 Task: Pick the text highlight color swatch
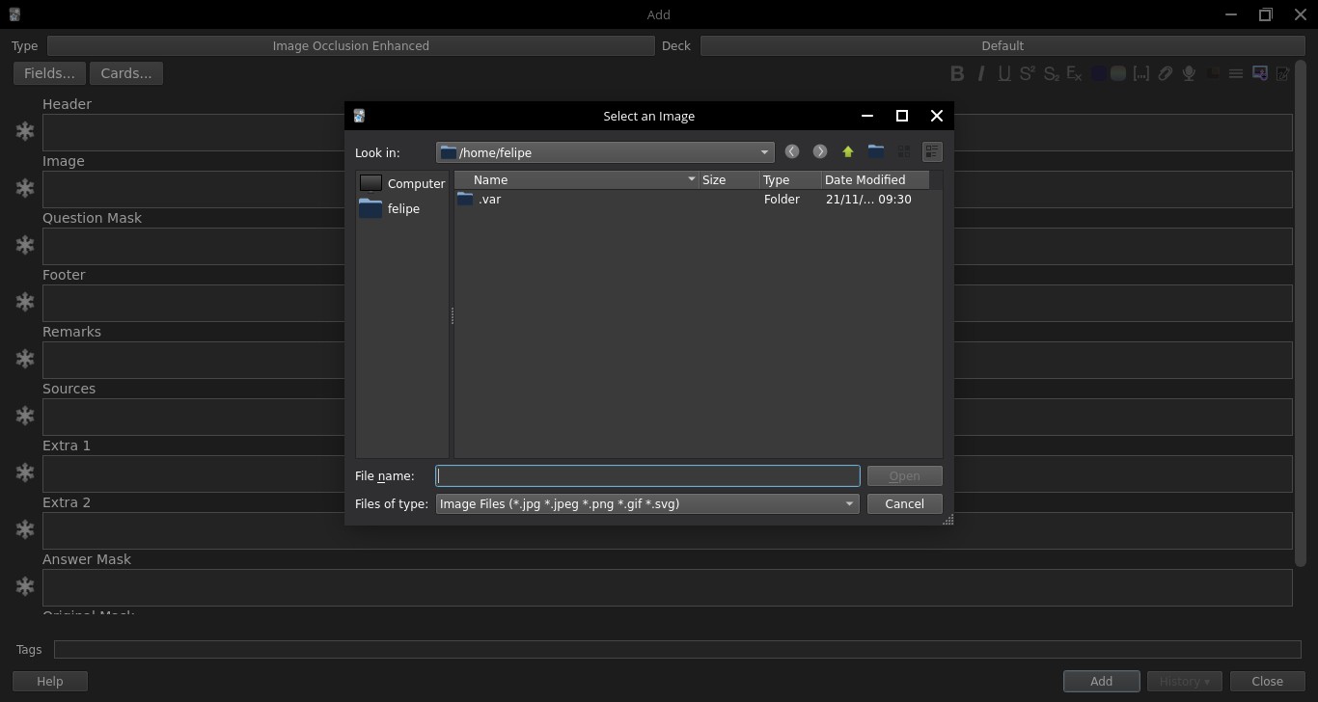1118,73
